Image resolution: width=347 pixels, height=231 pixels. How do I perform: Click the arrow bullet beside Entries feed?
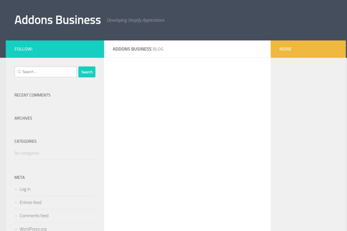pyautogui.click(x=16, y=203)
